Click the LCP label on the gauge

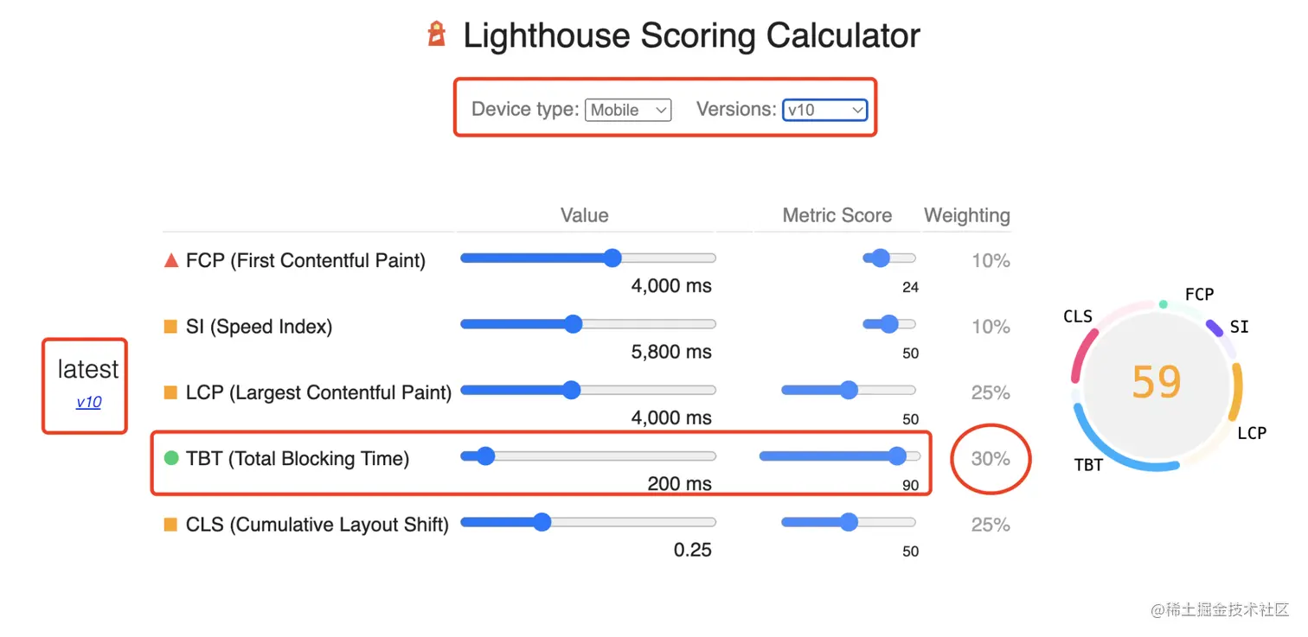[x=1252, y=433]
